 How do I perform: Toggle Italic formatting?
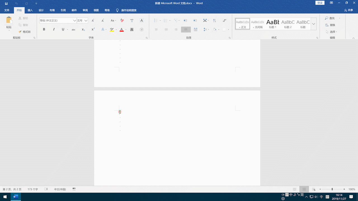pos(54,29)
